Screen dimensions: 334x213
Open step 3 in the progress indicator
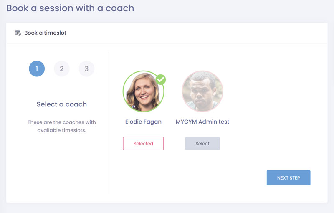[86, 69]
